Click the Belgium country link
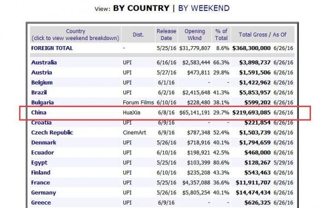334x208 pixels. pyautogui.click(x=42, y=83)
